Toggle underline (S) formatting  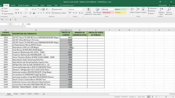[x=21, y=13]
